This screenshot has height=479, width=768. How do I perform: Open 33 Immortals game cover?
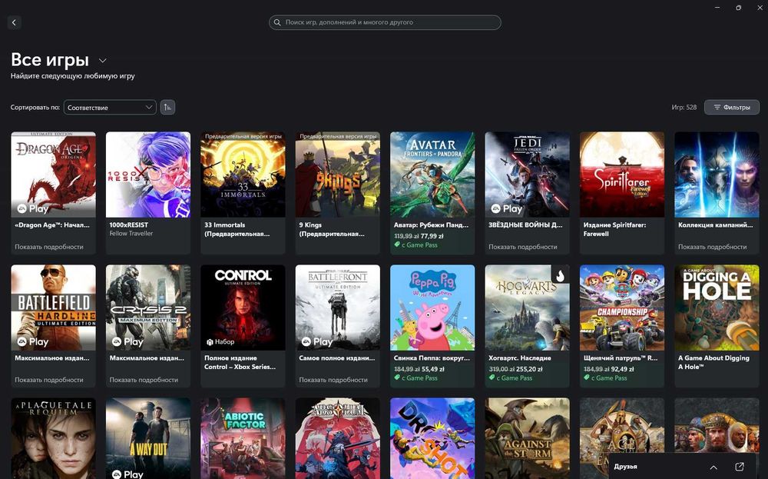click(x=243, y=175)
